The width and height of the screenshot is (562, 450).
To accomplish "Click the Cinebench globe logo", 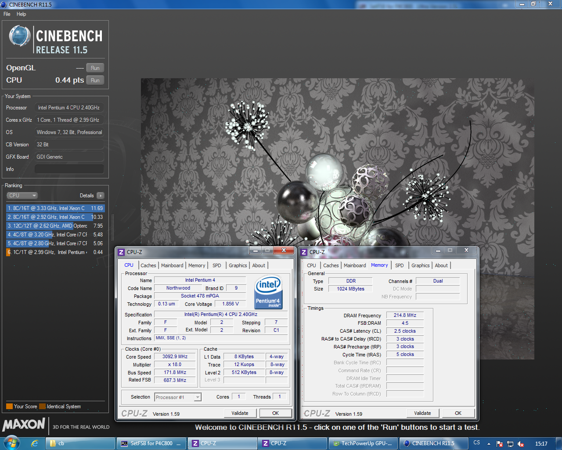I will click(x=20, y=36).
